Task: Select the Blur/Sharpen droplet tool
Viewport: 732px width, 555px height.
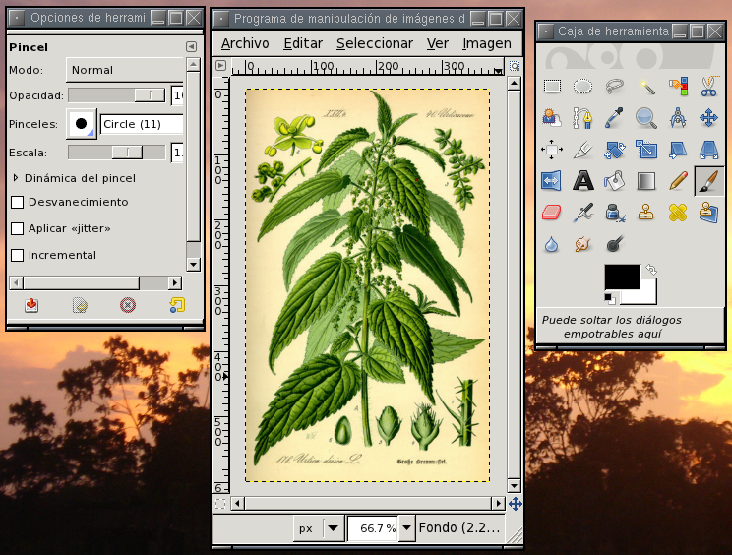Action: click(552, 244)
